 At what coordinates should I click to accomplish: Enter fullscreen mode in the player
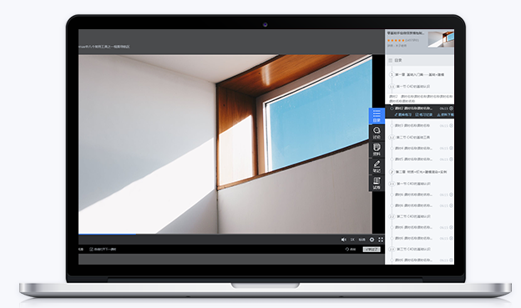[x=381, y=240]
